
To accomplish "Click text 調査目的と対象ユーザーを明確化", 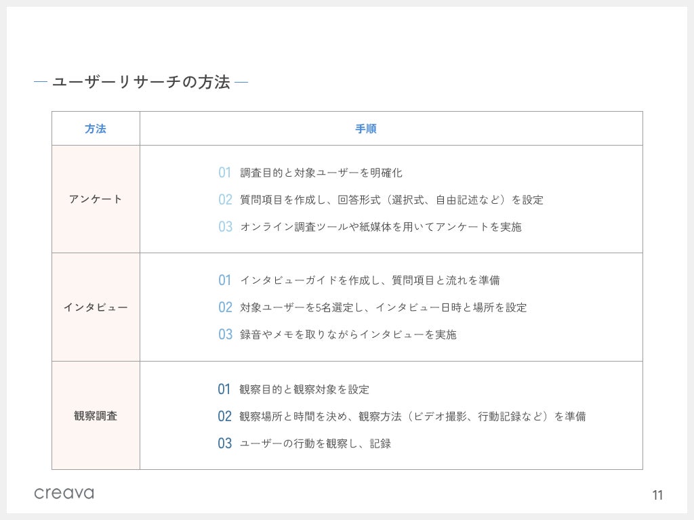I will 321,173.
